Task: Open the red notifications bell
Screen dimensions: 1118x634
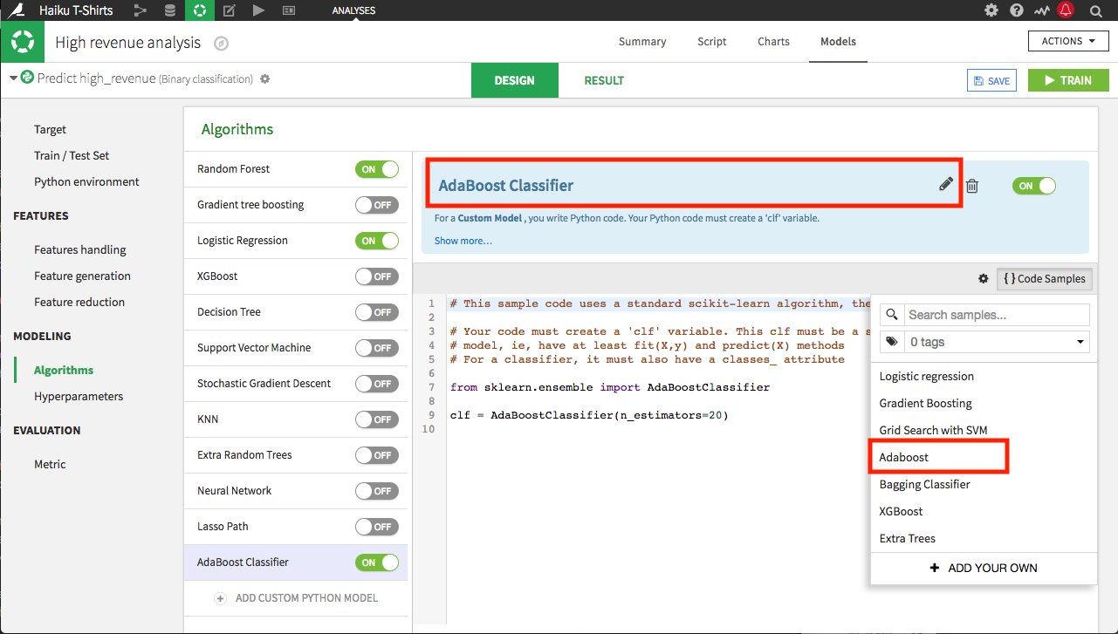Action: point(1066,10)
